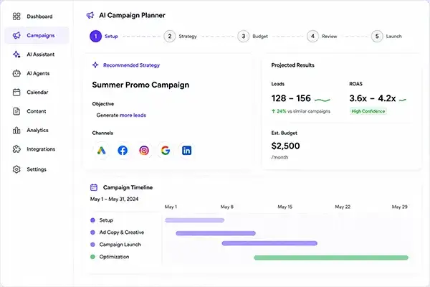The width and height of the screenshot is (430, 287).
Task: Open the Dashboard grid icon
Action: [16, 17]
